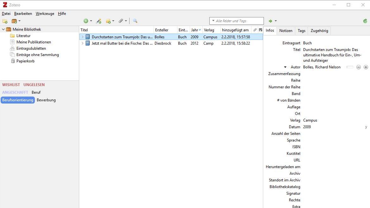The image size is (370, 208).
Task: Expand the Durchstarten zum Traumjob entry
Action: 83,37
